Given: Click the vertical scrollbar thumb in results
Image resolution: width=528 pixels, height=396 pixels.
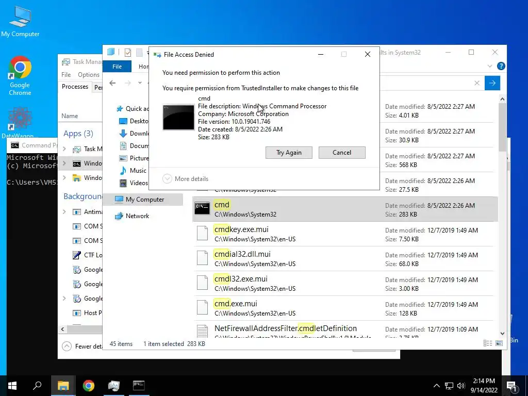Looking at the screenshot, I should click(502, 127).
